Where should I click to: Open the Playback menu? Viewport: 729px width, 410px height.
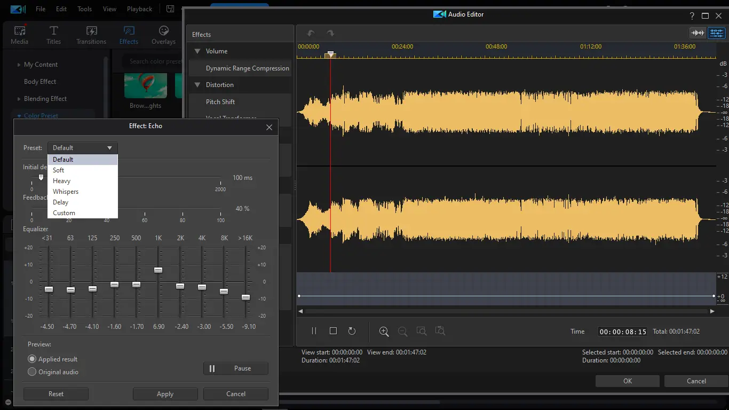139,9
